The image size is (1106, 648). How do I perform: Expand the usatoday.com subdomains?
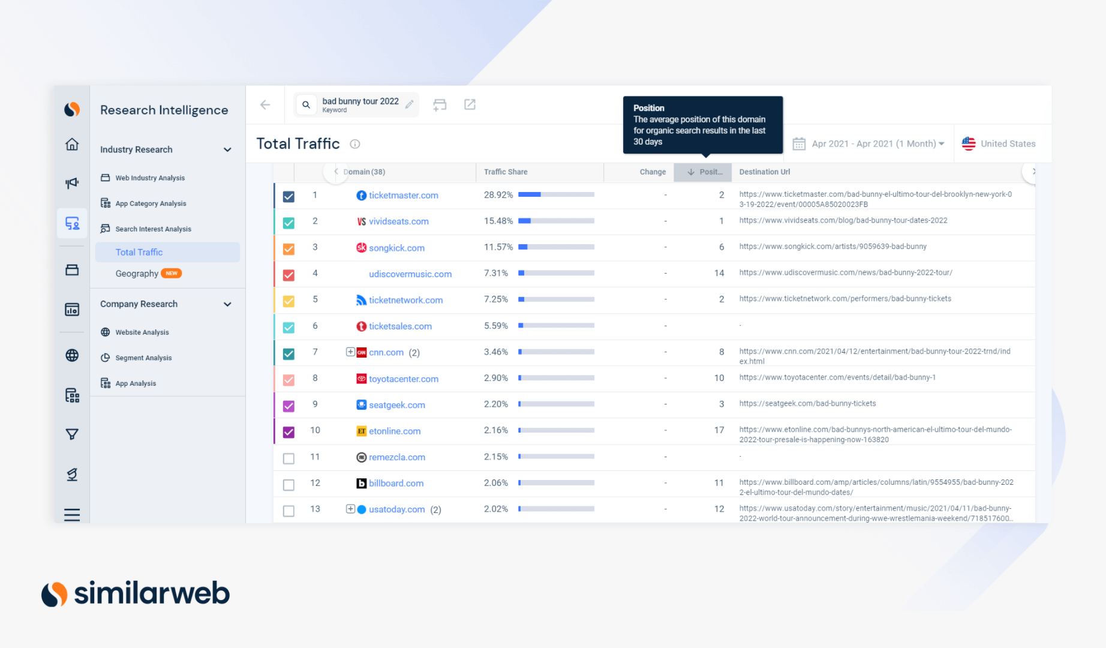350,509
